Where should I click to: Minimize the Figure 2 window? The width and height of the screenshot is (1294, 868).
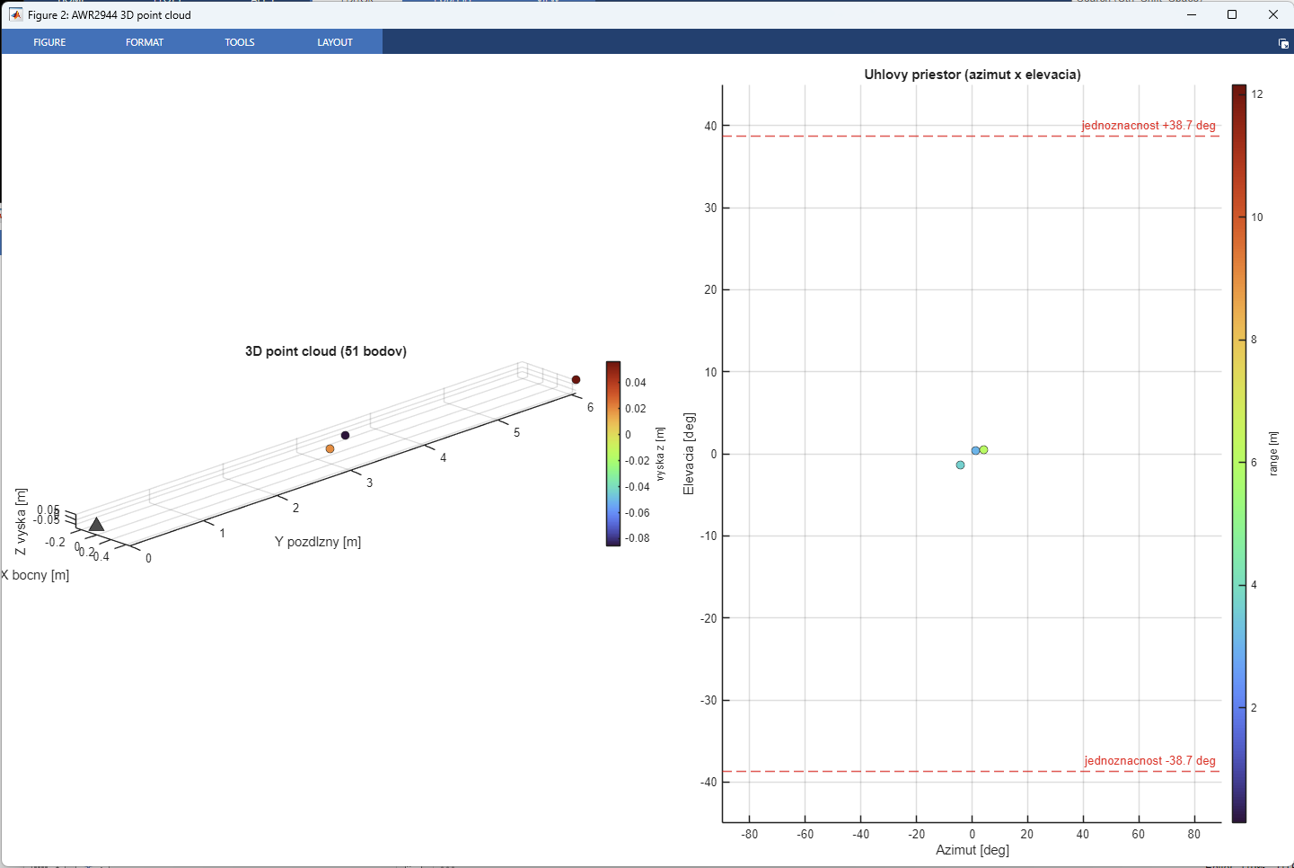point(1192,14)
